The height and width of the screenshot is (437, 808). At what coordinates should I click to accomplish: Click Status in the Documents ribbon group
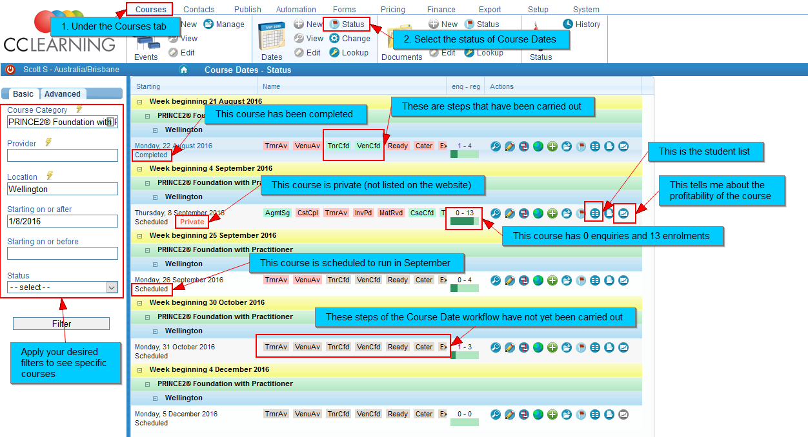(481, 24)
